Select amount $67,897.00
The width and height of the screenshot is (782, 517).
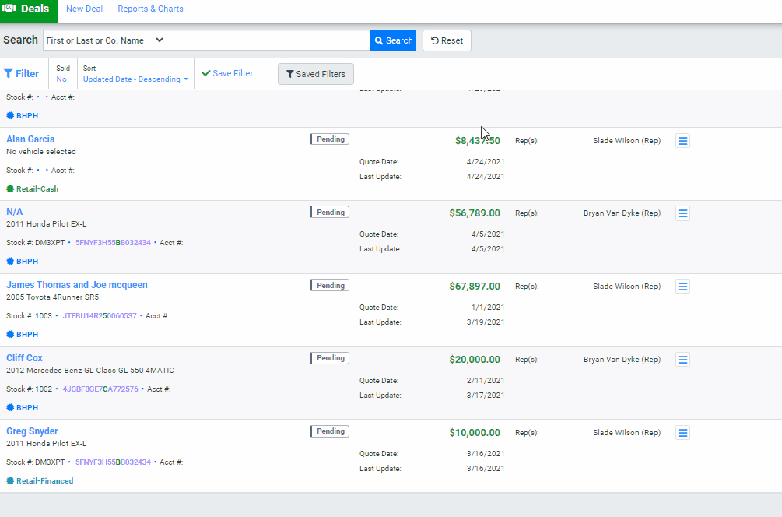pyautogui.click(x=475, y=286)
